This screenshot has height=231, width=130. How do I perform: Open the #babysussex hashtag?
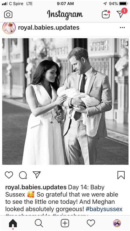104,209
